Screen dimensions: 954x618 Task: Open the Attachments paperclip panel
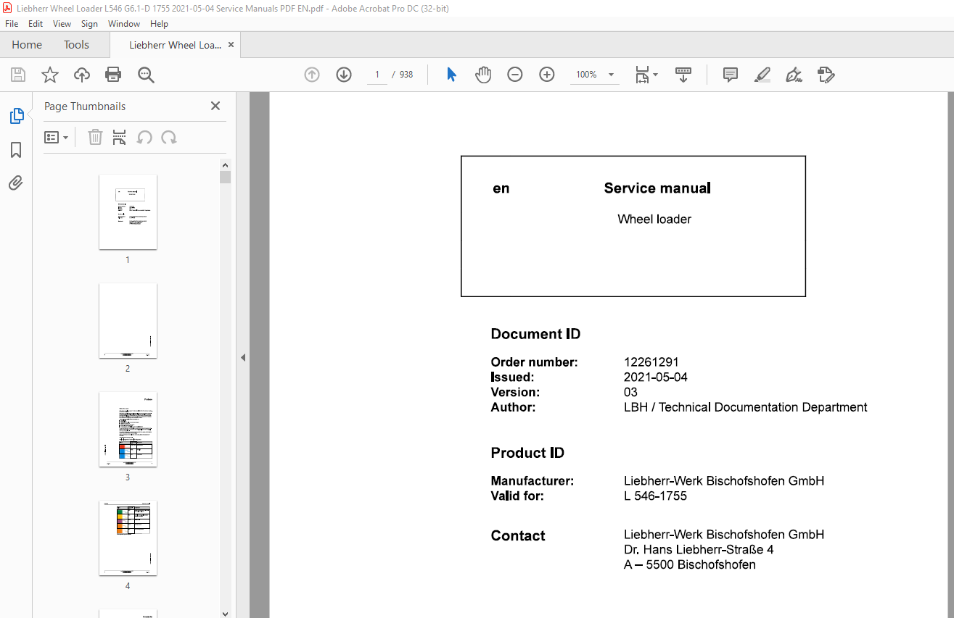coord(16,183)
